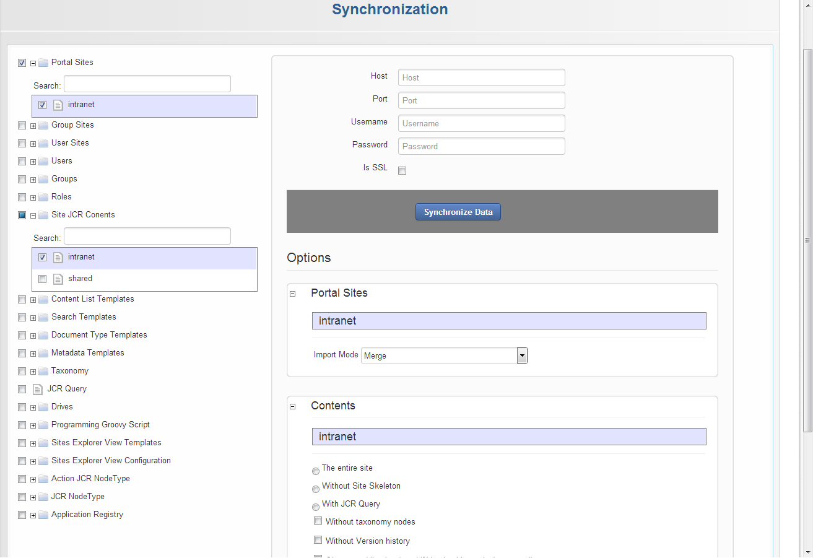Select Programming Groovy Script tree item
The height and width of the screenshot is (558, 813).
(x=100, y=425)
